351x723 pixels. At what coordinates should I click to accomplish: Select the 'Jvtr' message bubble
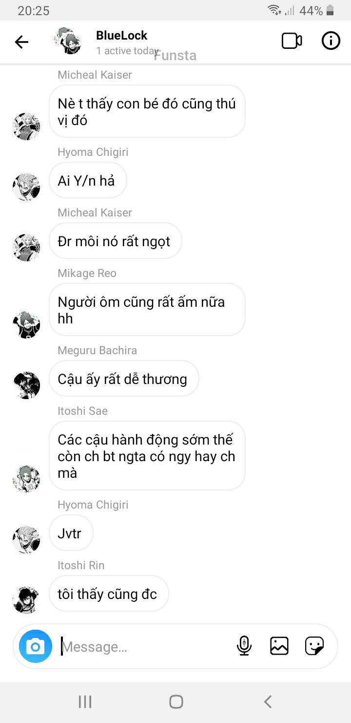71,533
